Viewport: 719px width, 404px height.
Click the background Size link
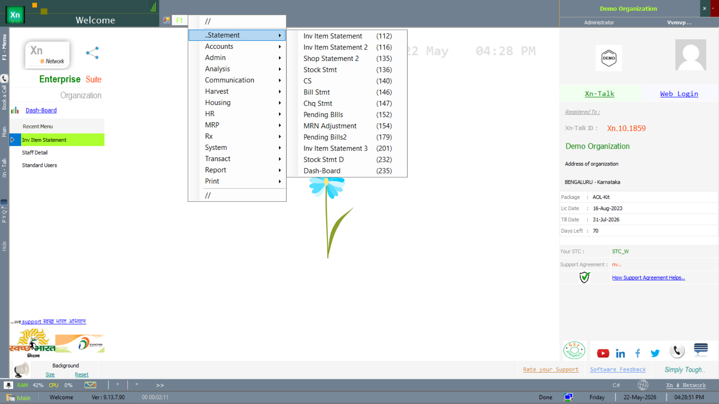coord(50,374)
